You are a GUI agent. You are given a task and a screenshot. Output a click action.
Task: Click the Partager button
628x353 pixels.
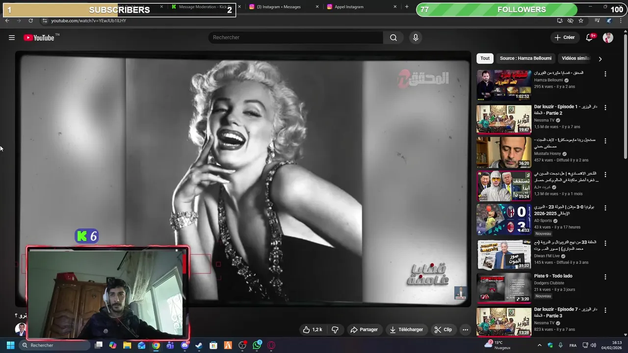(x=364, y=329)
